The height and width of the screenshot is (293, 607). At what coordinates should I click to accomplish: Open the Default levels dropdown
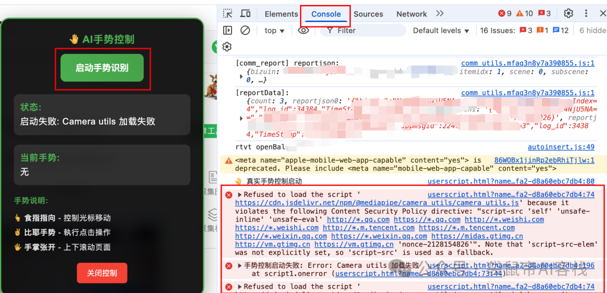point(441,30)
